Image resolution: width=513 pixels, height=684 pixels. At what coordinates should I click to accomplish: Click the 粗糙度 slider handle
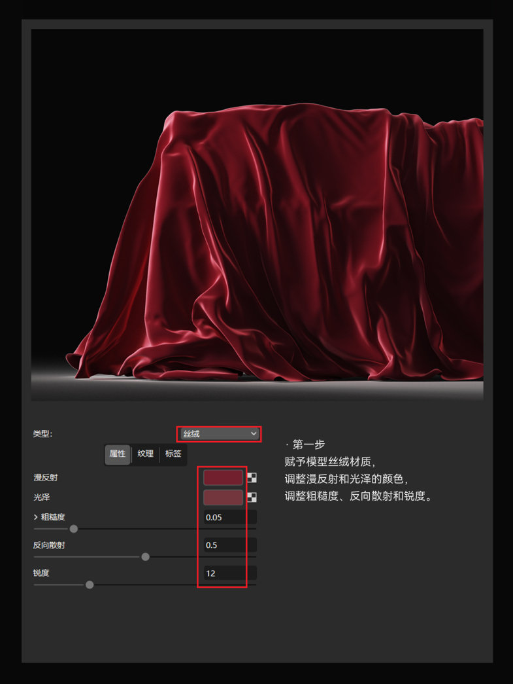[x=74, y=529]
